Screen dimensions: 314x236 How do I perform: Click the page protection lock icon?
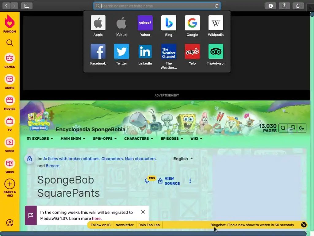coord(29,159)
